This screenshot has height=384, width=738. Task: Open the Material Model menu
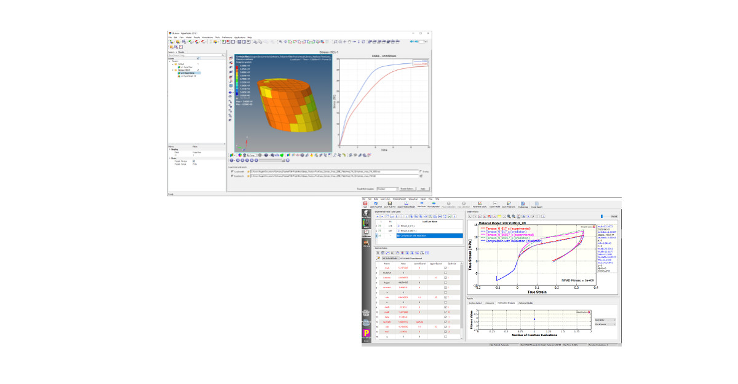(399, 199)
